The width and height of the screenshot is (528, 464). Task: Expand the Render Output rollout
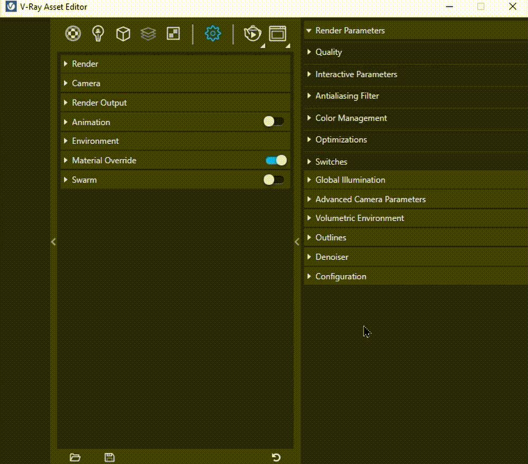pos(175,103)
